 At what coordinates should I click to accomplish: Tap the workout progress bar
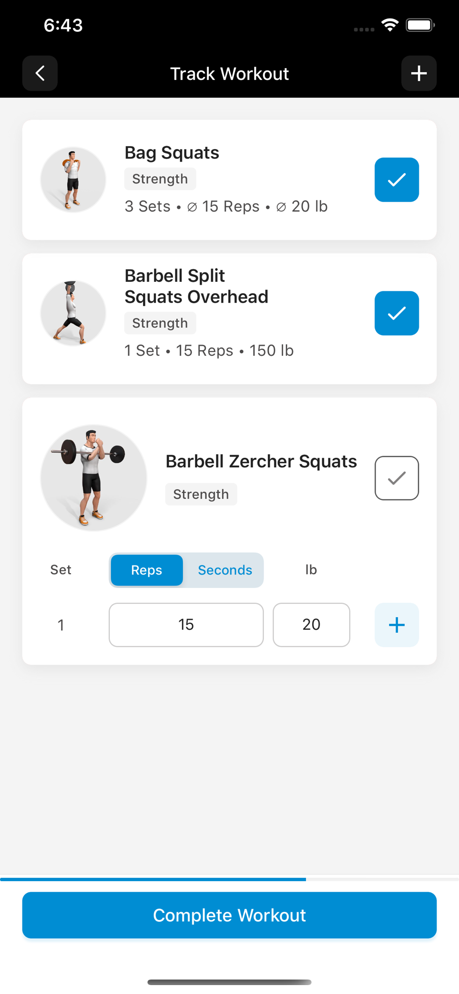pos(229,879)
